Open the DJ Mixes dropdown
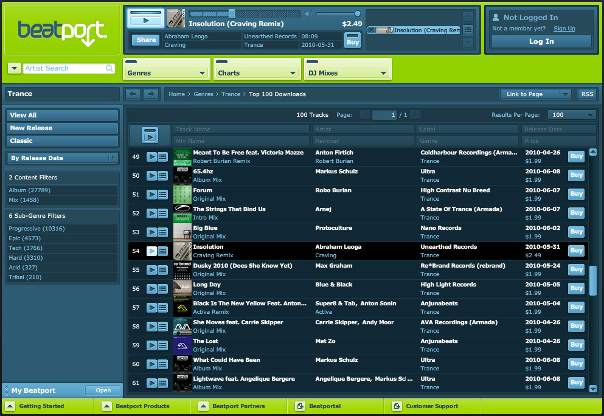The width and height of the screenshot is (604, 416). coord(347,73)
